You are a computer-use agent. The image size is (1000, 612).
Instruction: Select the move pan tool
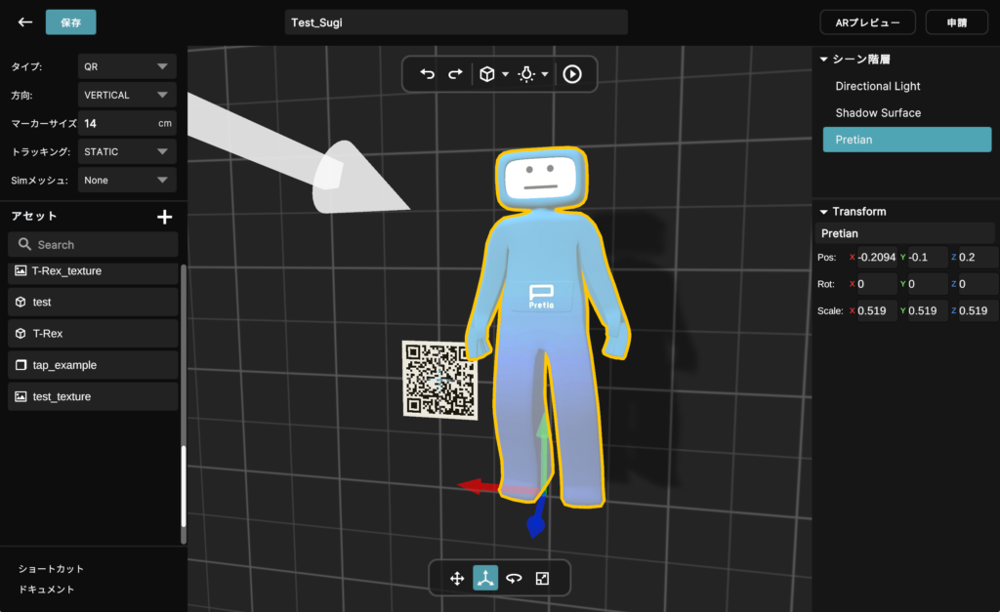pos(456,578)
